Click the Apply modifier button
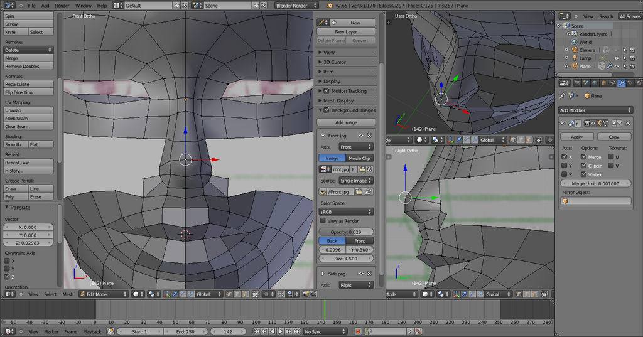 (576, 137)
